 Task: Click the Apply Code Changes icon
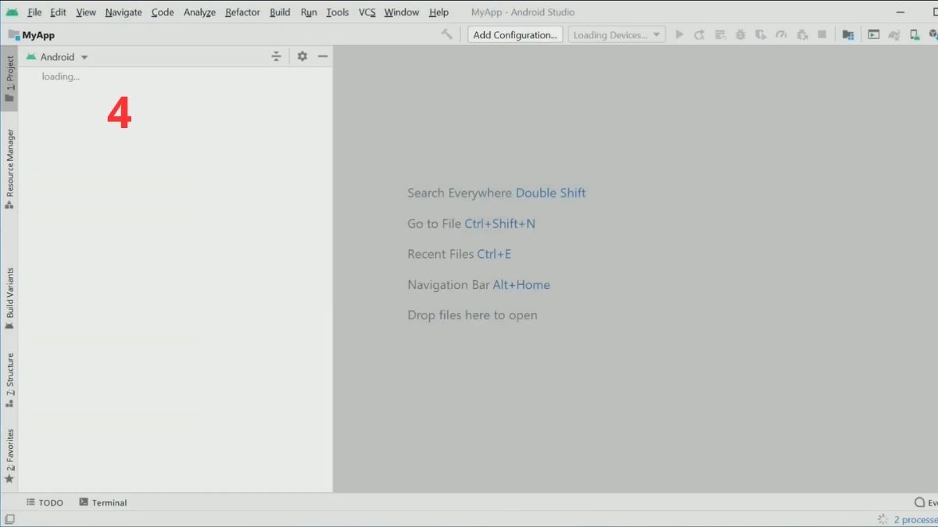pos(720,34)
